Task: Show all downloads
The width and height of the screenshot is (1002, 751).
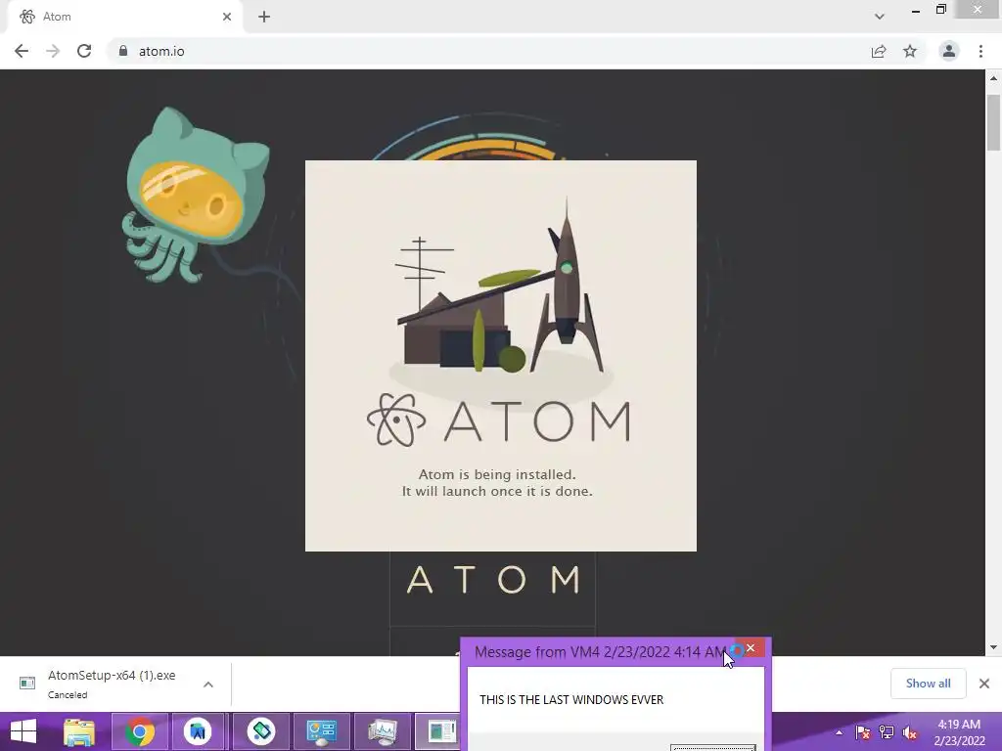Action: [x=928, y=684]
